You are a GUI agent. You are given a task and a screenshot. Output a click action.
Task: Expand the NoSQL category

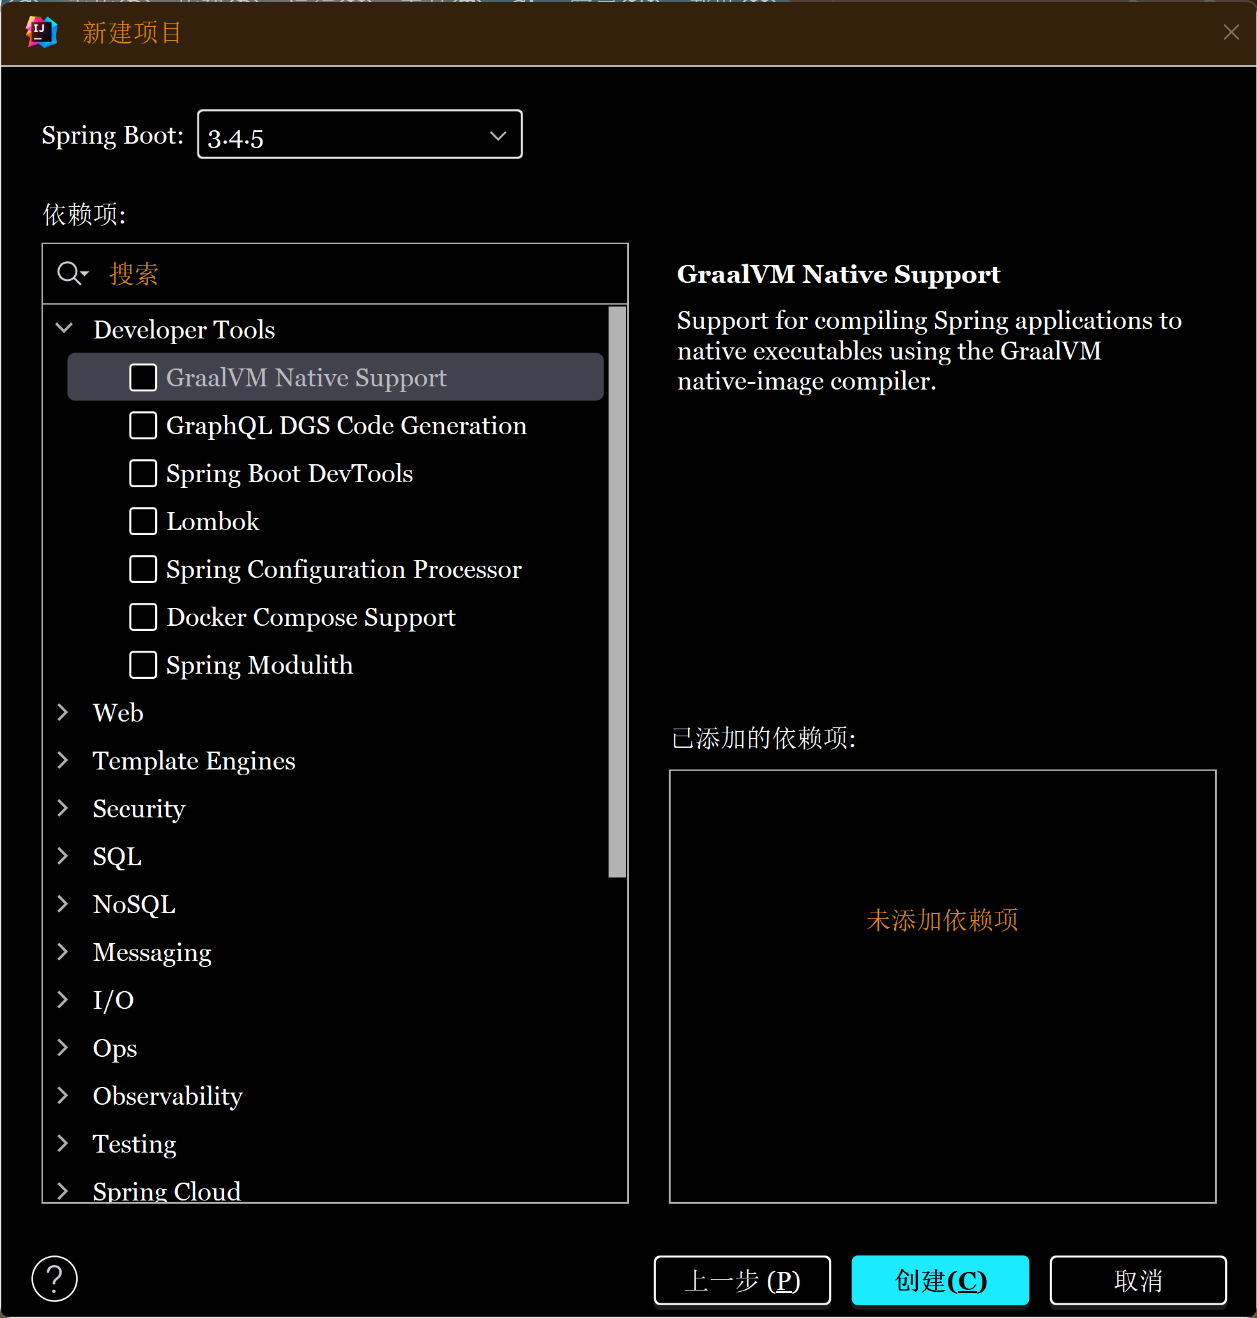coord(63,904)
